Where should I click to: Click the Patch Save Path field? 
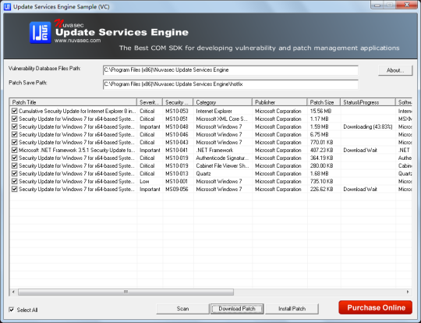point(231,84)
